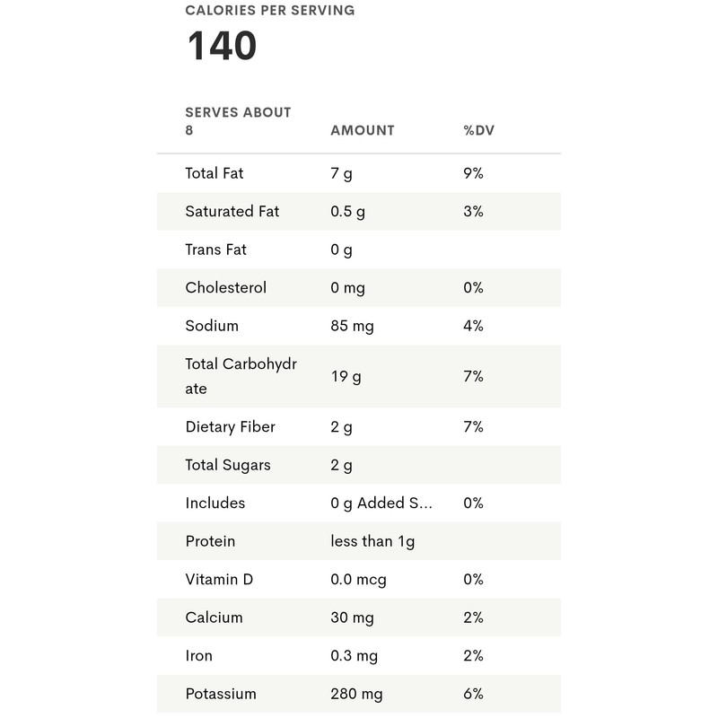
Task: Click the Total Fat 9% daily value
Action: (x=473, y=173)
